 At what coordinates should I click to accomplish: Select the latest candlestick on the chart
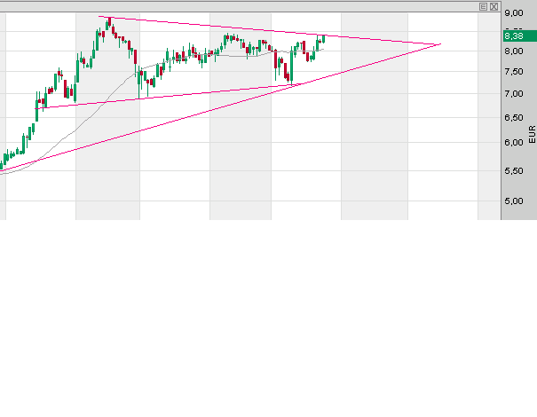pyautogui.click(x=325, y=37)
